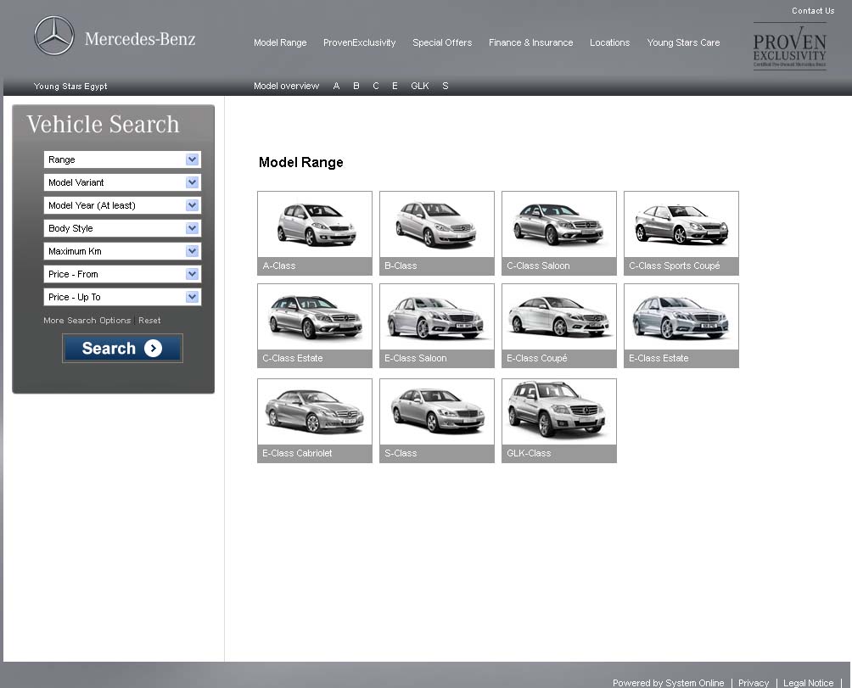
Task: Click the Model Range page heading
Action: pos(301,162)
